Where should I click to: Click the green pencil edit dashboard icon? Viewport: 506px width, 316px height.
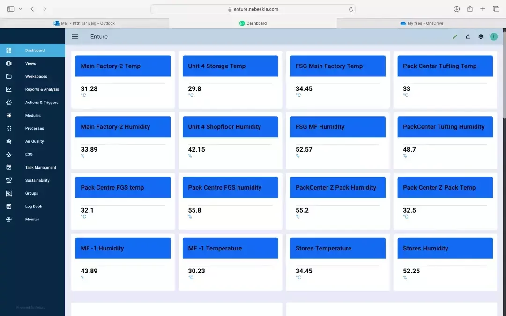click(x=454, y=37)
